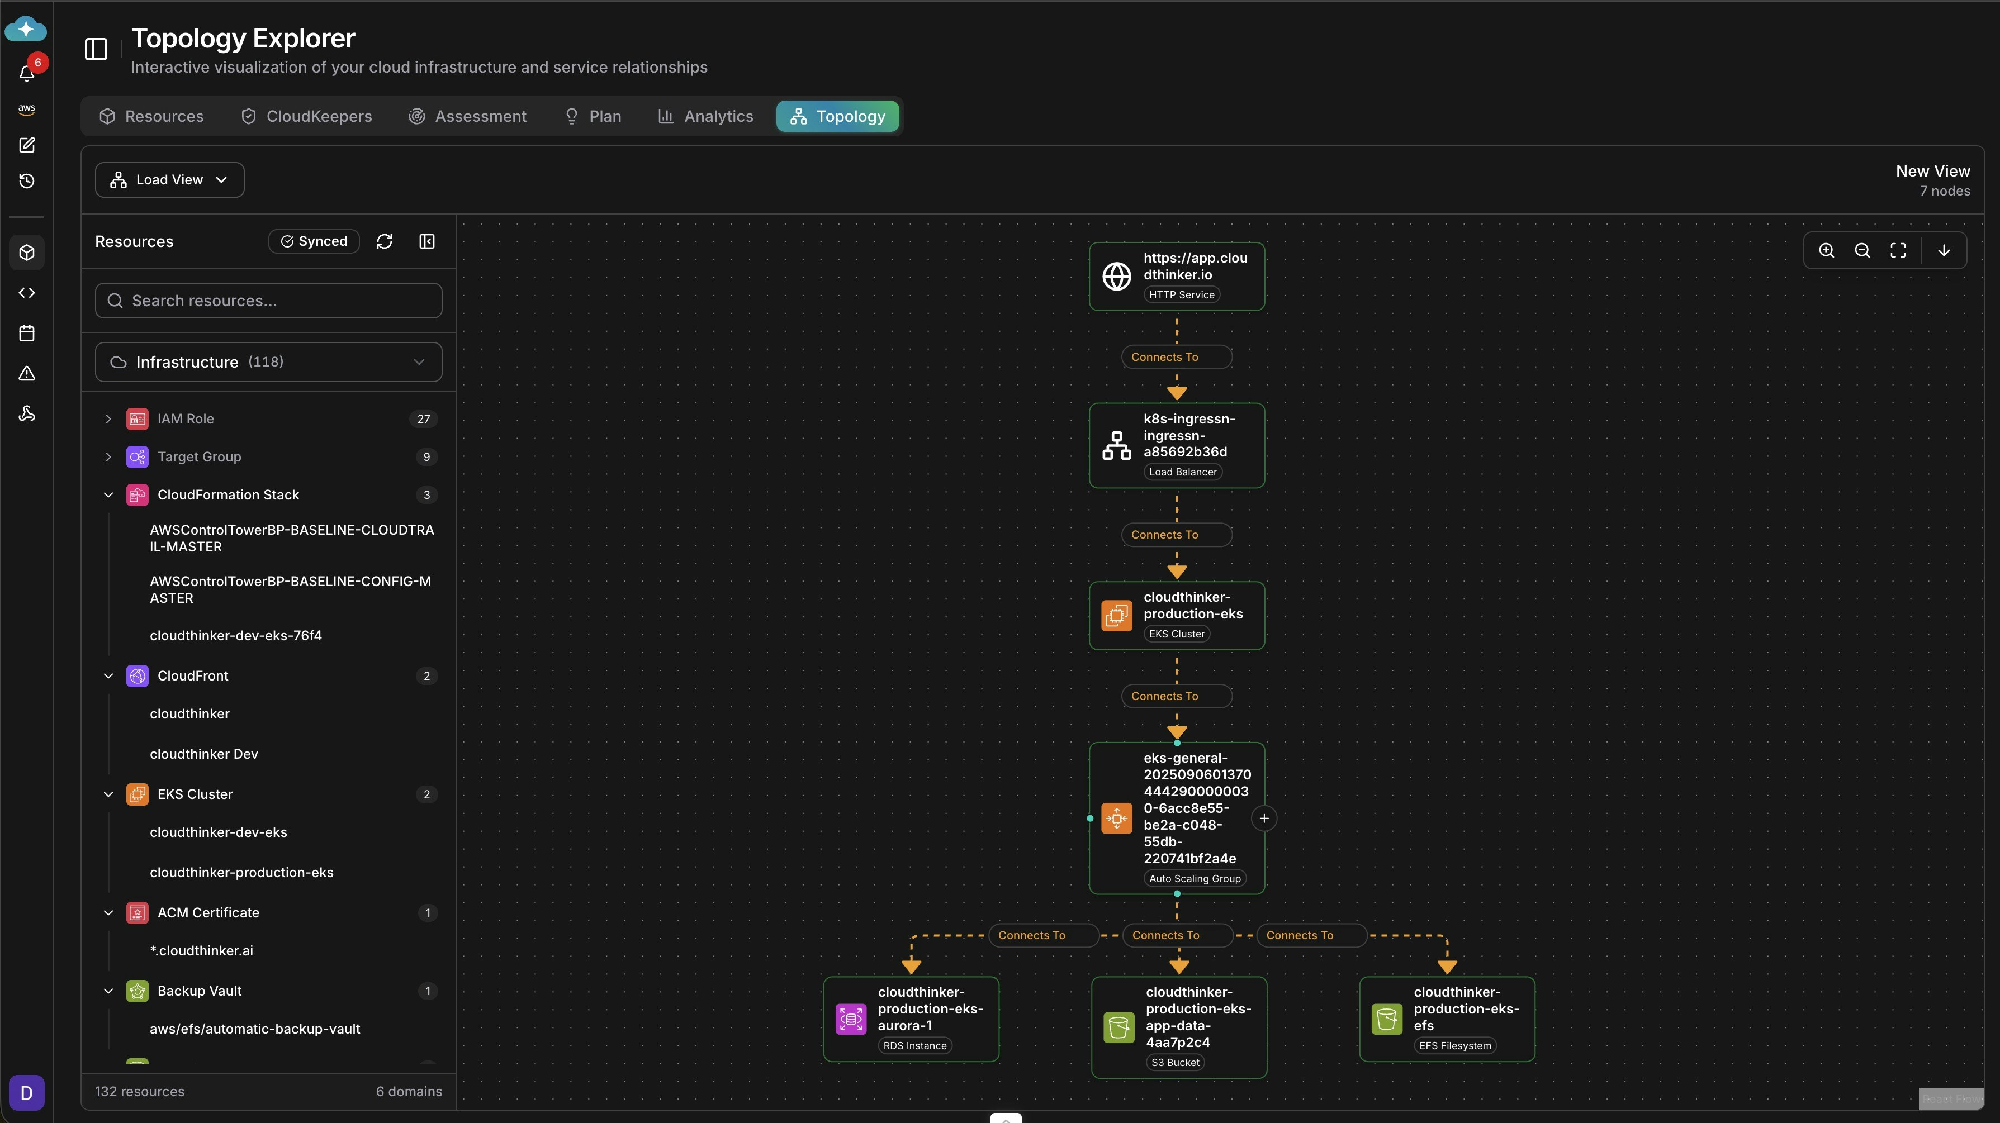
Task: Collapse the Resources panel
Action: pos(426,241)
